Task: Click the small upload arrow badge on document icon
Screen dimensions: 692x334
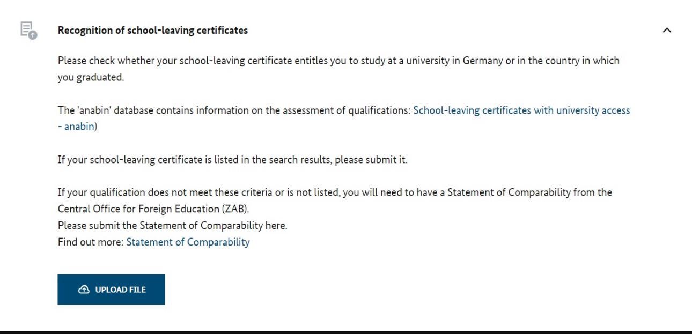Action: coord(33,35)
